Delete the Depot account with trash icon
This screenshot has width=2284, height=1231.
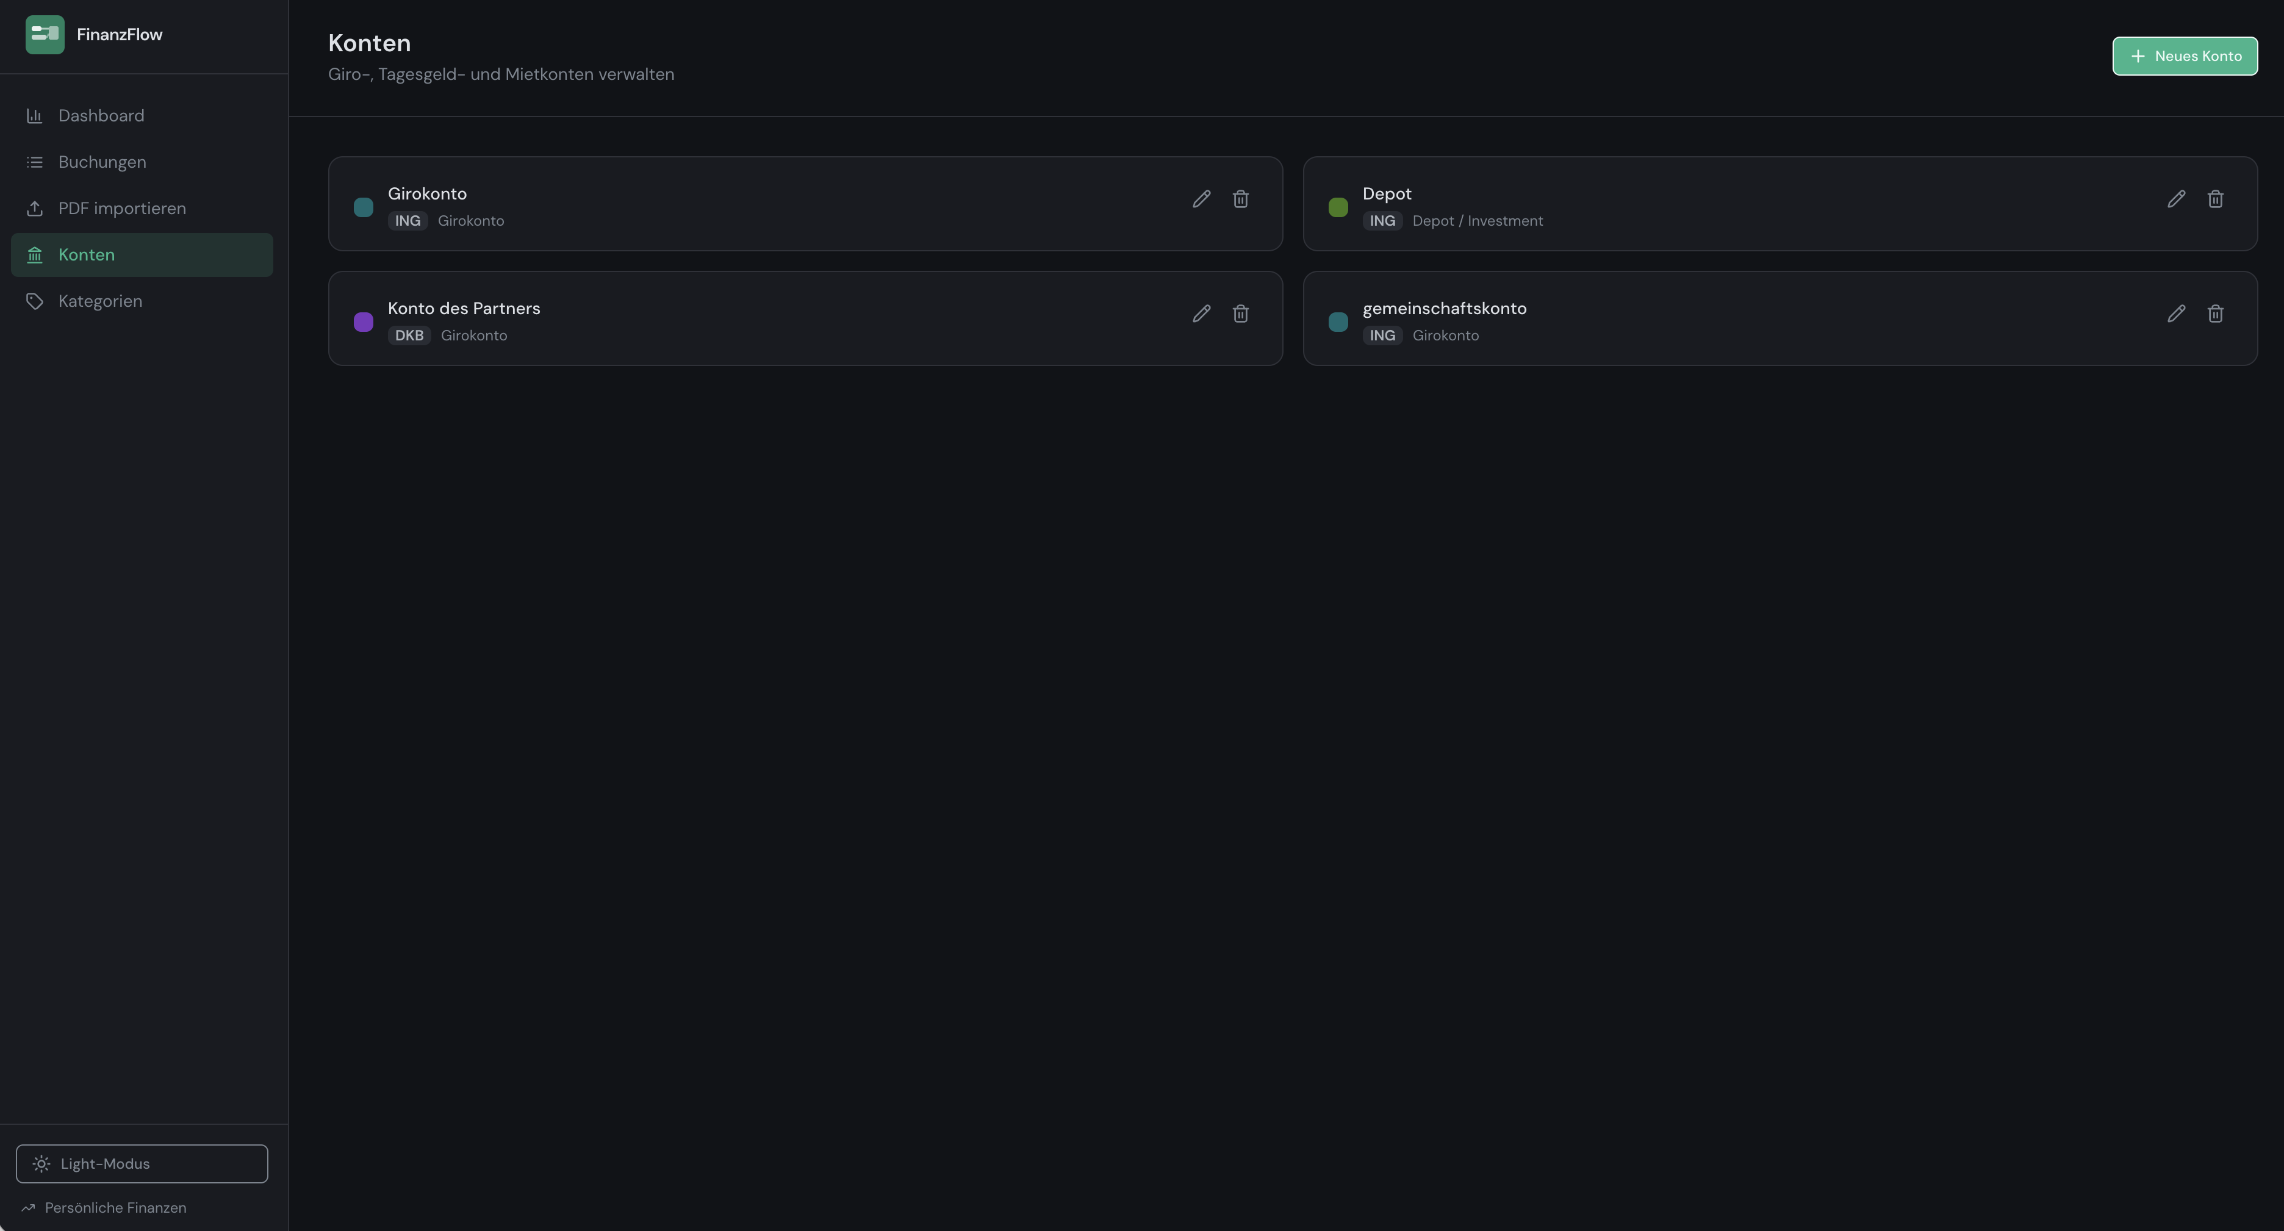pos(2216,199)
